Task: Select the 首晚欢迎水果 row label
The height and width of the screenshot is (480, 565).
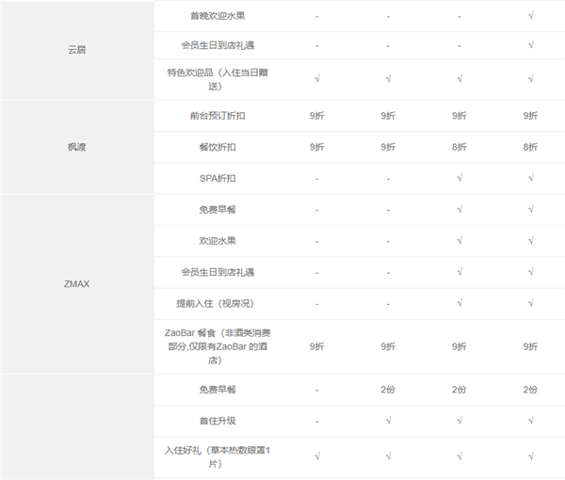Action: coord(217,16)
